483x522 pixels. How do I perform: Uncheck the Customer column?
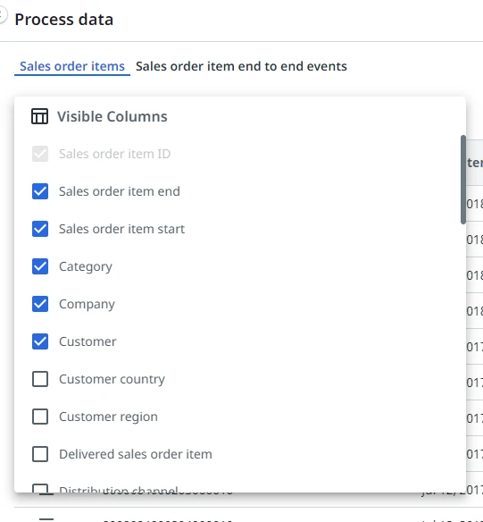tap(40, 341)
